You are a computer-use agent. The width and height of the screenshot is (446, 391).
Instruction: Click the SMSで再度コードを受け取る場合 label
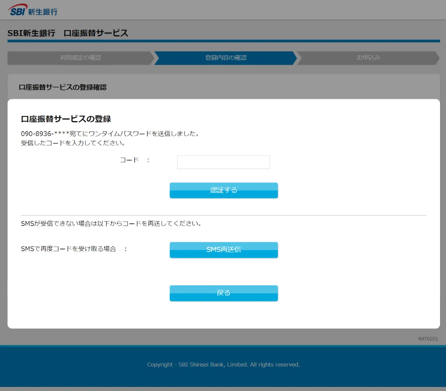pyautogui.click(x=68, y=249)
